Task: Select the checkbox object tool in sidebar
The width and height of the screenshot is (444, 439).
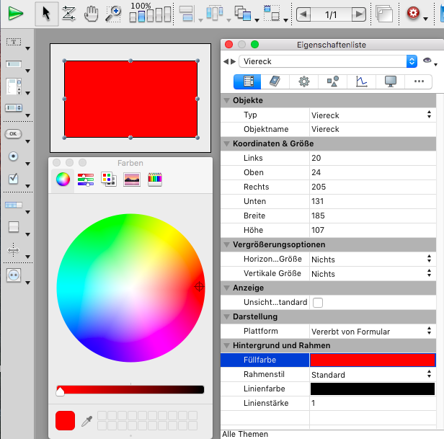Action: tap(14, 178)
